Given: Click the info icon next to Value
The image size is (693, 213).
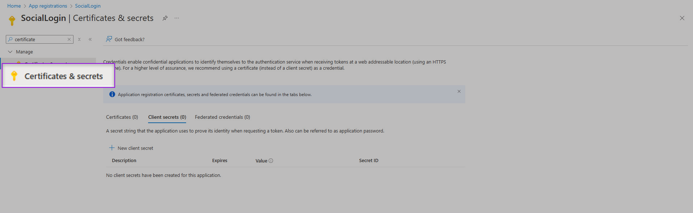Looking at the screenshot, I should 271,161.
